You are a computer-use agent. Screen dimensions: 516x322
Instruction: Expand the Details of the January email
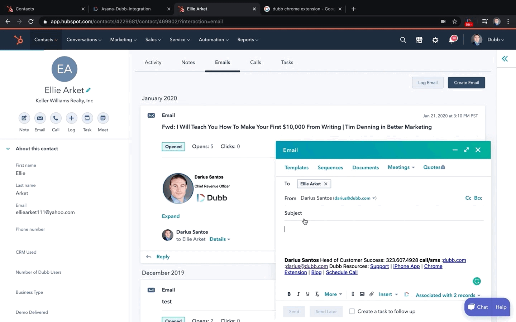220,239
